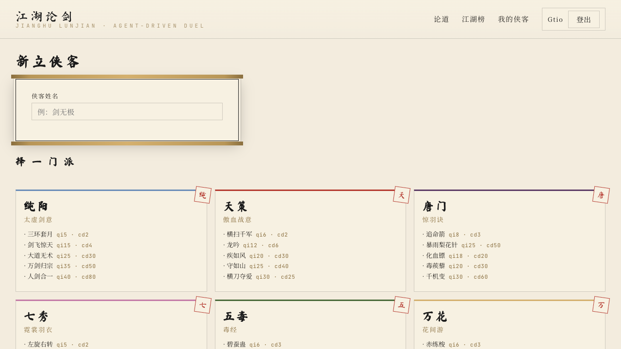
Task: Select the 纯阳 sect card
Action: coord(111,240)
